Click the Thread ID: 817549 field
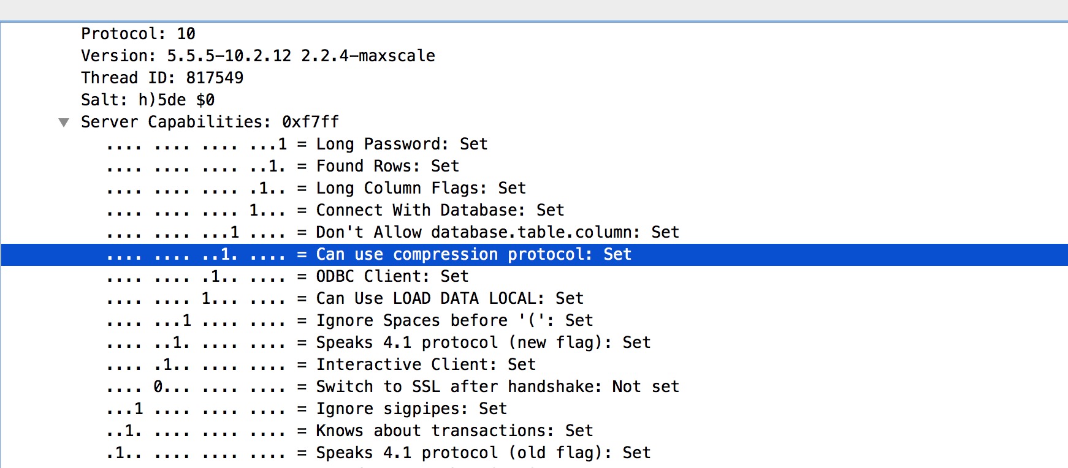 click(162, 78)
